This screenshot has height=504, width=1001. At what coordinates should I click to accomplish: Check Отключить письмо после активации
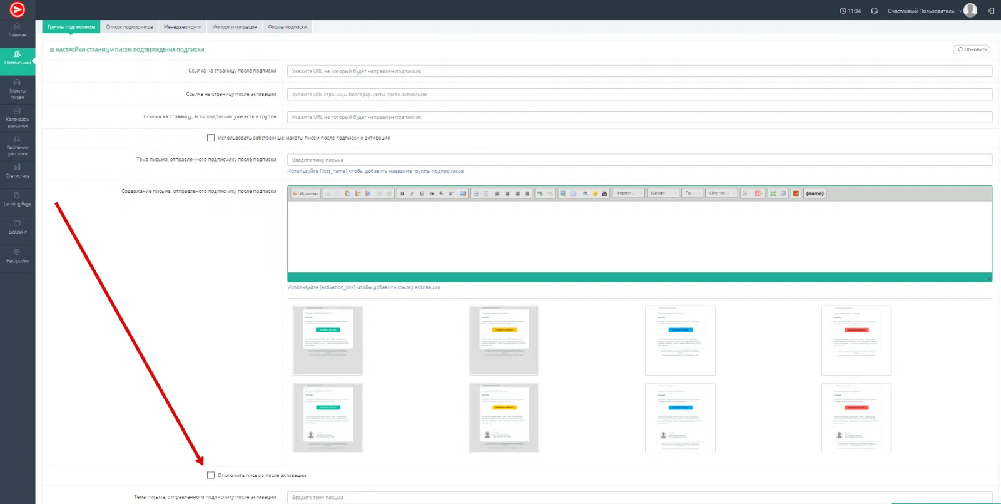(x=211, y=475)
